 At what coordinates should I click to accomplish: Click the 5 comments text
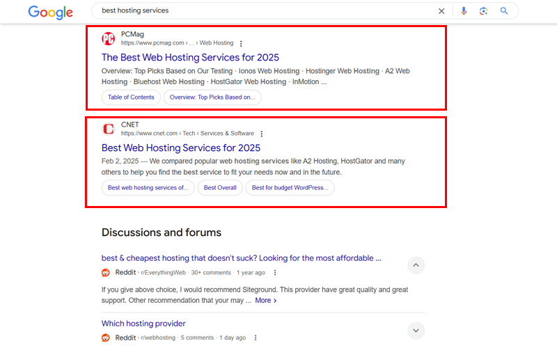click(197, 338)
